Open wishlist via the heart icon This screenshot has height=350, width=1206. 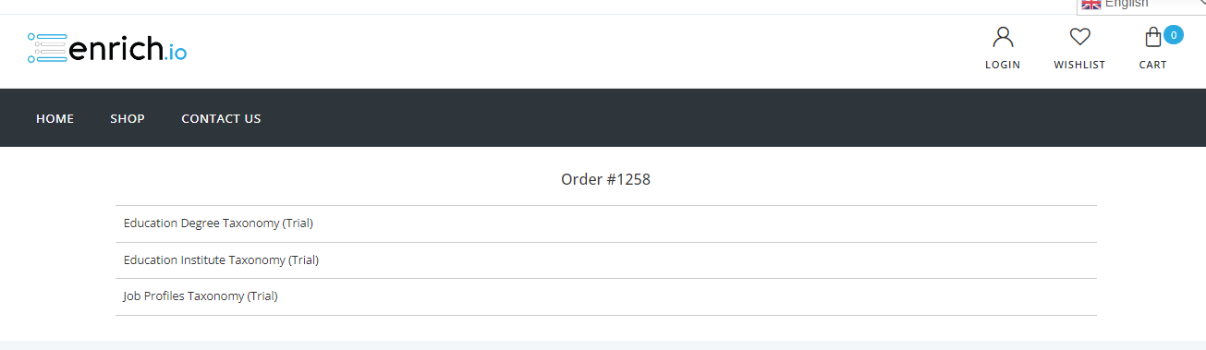point(1079,37)
